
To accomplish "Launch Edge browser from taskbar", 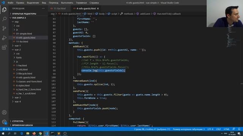I will click(22, 133).
